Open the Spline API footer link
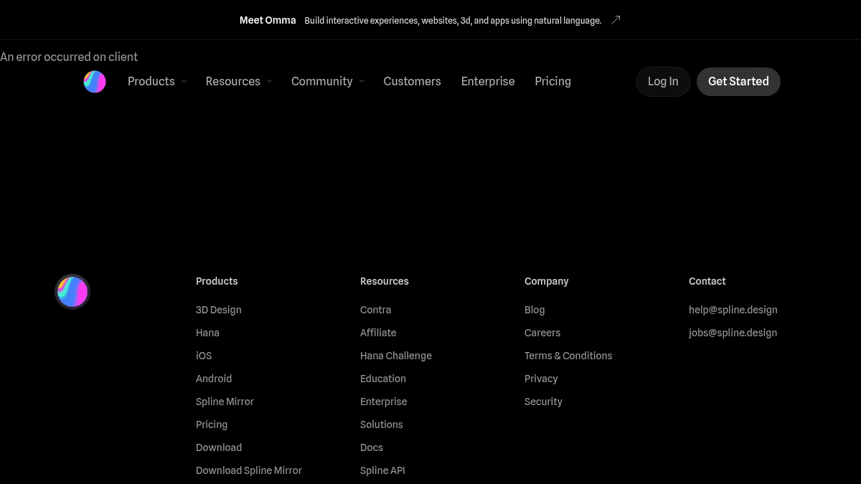The width and height of the screenshot is (861, 484). [382, 470]
